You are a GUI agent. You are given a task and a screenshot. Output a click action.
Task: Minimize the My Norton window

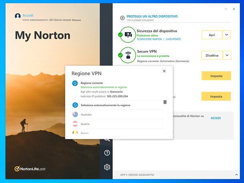[x=226, y=9]
